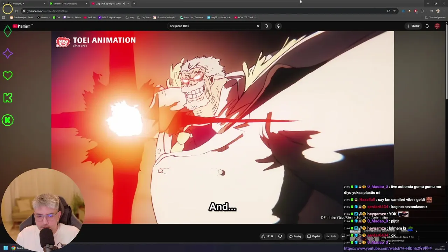This screenshot has height=252, width=448.
Task: Expand the tab search dropdown arrow
Action: pos(4,3)
